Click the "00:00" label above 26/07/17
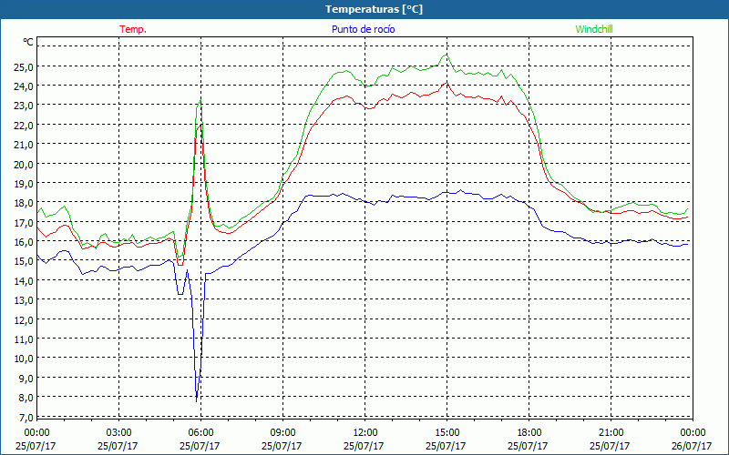Viewport: 729px width, 455px height. click(693, 433)
